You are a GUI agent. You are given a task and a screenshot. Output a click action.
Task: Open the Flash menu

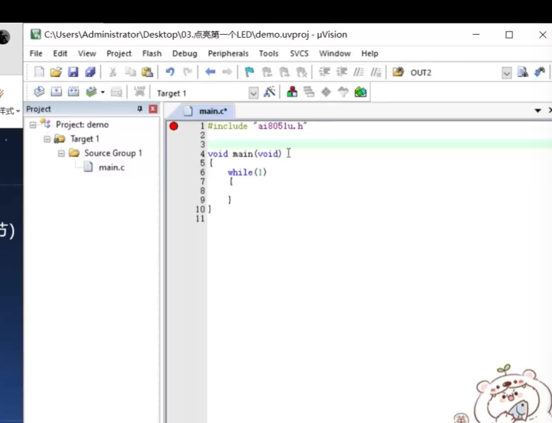coord(152,54)
